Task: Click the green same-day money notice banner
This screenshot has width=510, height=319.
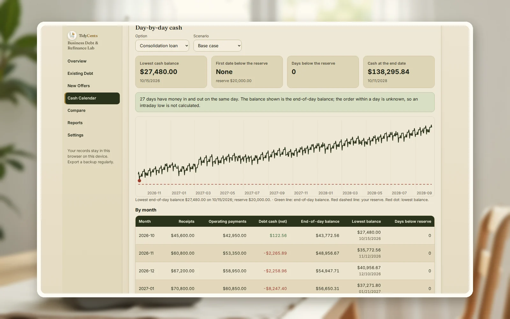Action: pyautogui.click(x=285, y=102)
